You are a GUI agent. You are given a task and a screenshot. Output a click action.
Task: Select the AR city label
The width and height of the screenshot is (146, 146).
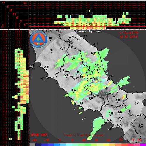pos(62,48)
